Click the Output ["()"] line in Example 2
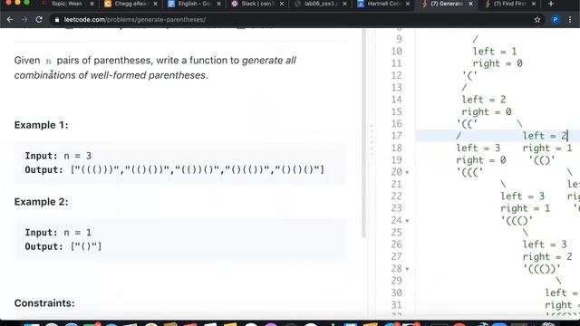Viewport: 580px width, 326px height. [63, 246]
